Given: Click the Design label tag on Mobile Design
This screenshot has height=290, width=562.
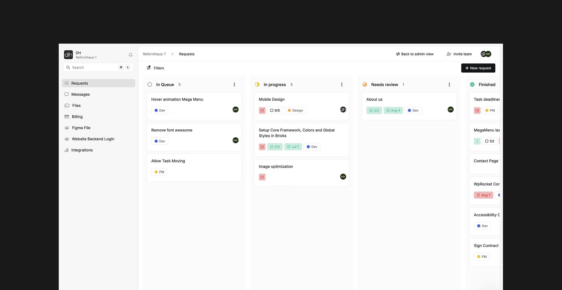Looking at the screenshot, I should (x=295, y=110).
